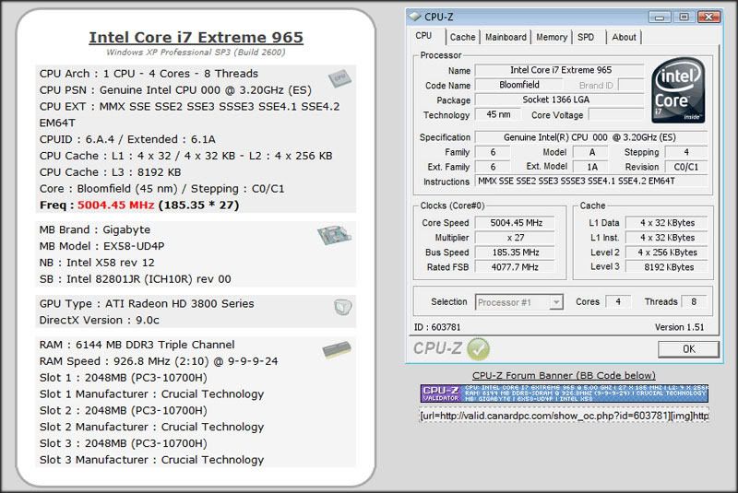
Task: Click the Slot 3 Manufacturer Crucial Technology line
Action: tap(151, 460)
